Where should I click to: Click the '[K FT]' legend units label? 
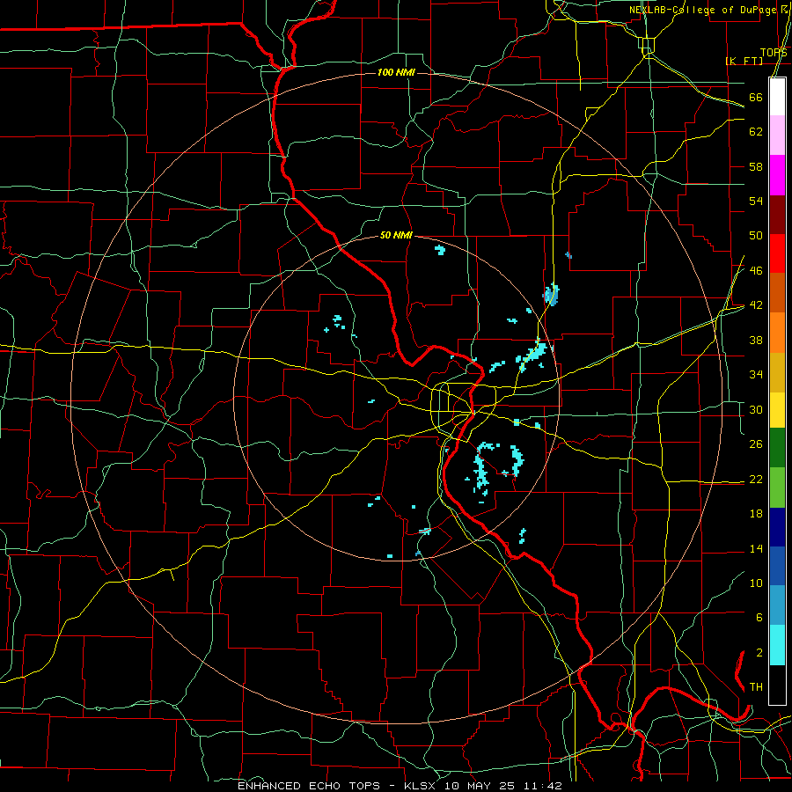[x=744, y=61]
